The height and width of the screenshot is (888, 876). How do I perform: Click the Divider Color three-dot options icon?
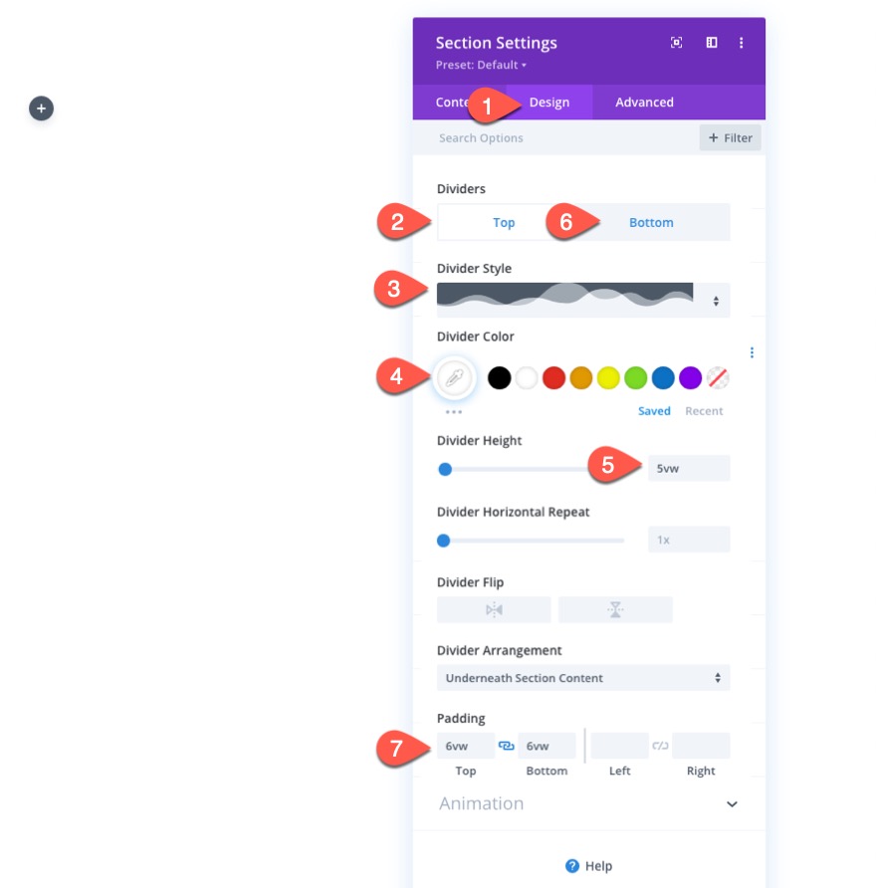[x=752, y=352]
